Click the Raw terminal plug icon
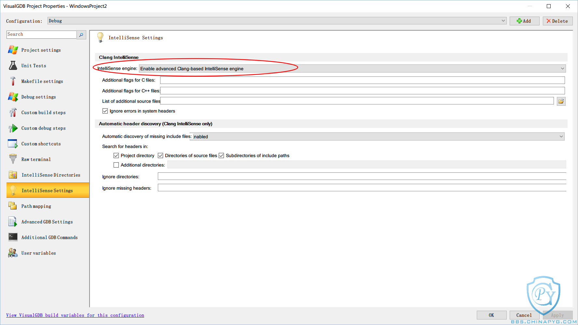Image resolution: width=578 pixels, height=325 pixels. (13, 159)
